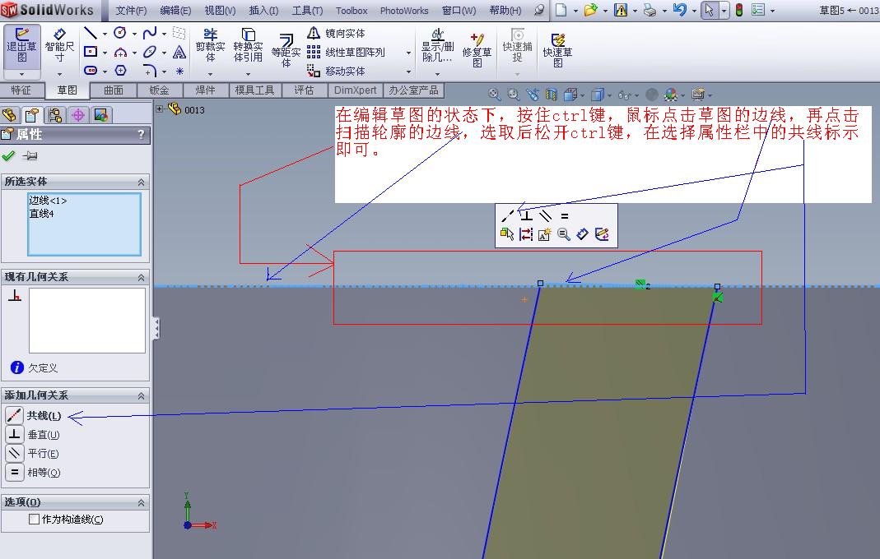The width and height of the screenshot is (880, 559).
Task: Open the FeatureManager design tree panel tab
Action: coord(10,115)
